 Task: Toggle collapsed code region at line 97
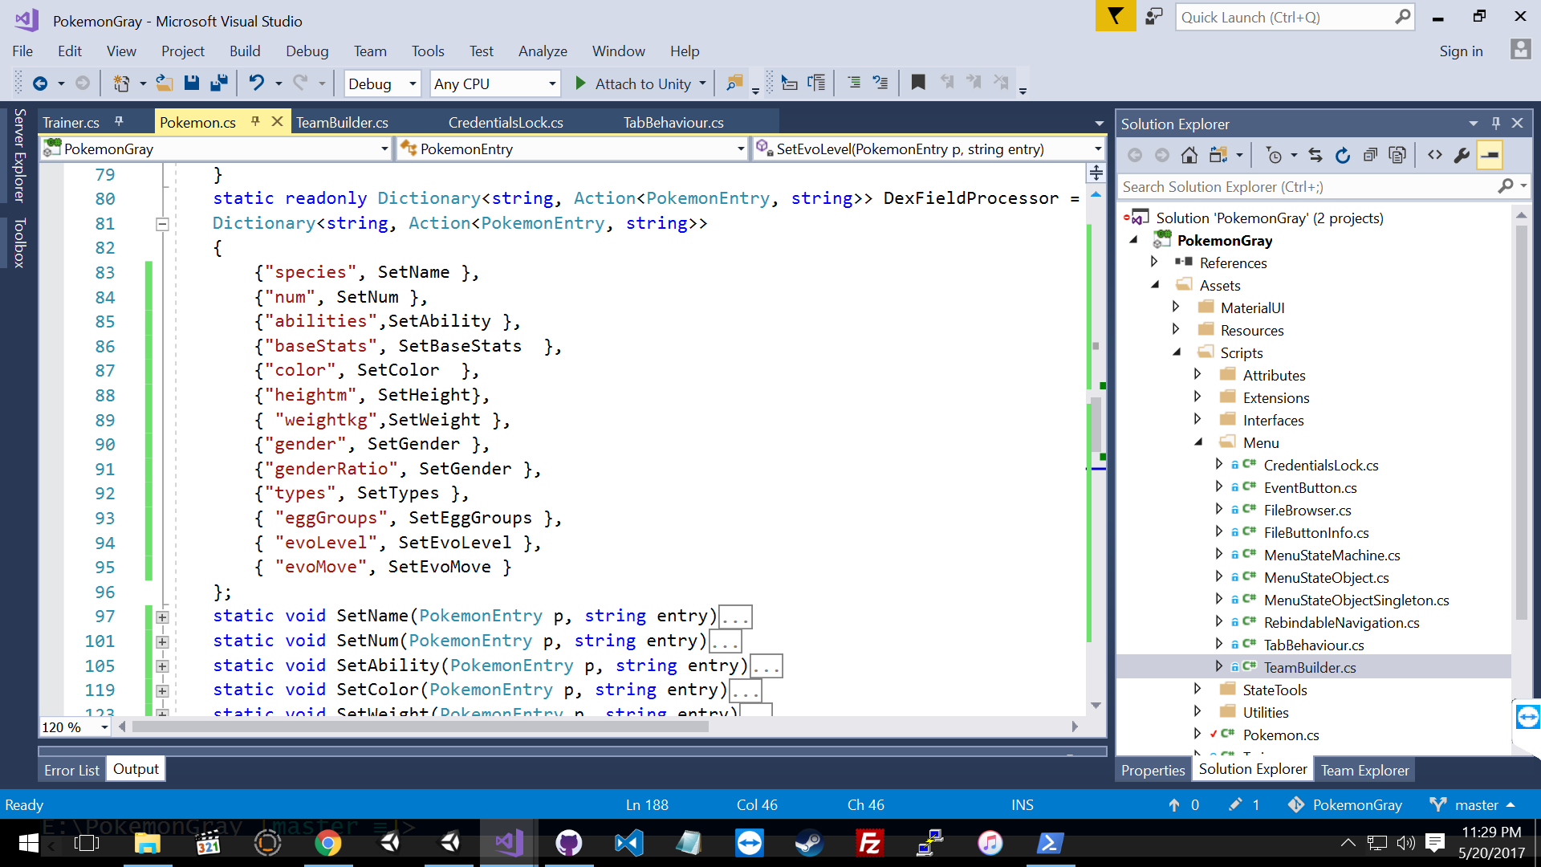[163, 616]
